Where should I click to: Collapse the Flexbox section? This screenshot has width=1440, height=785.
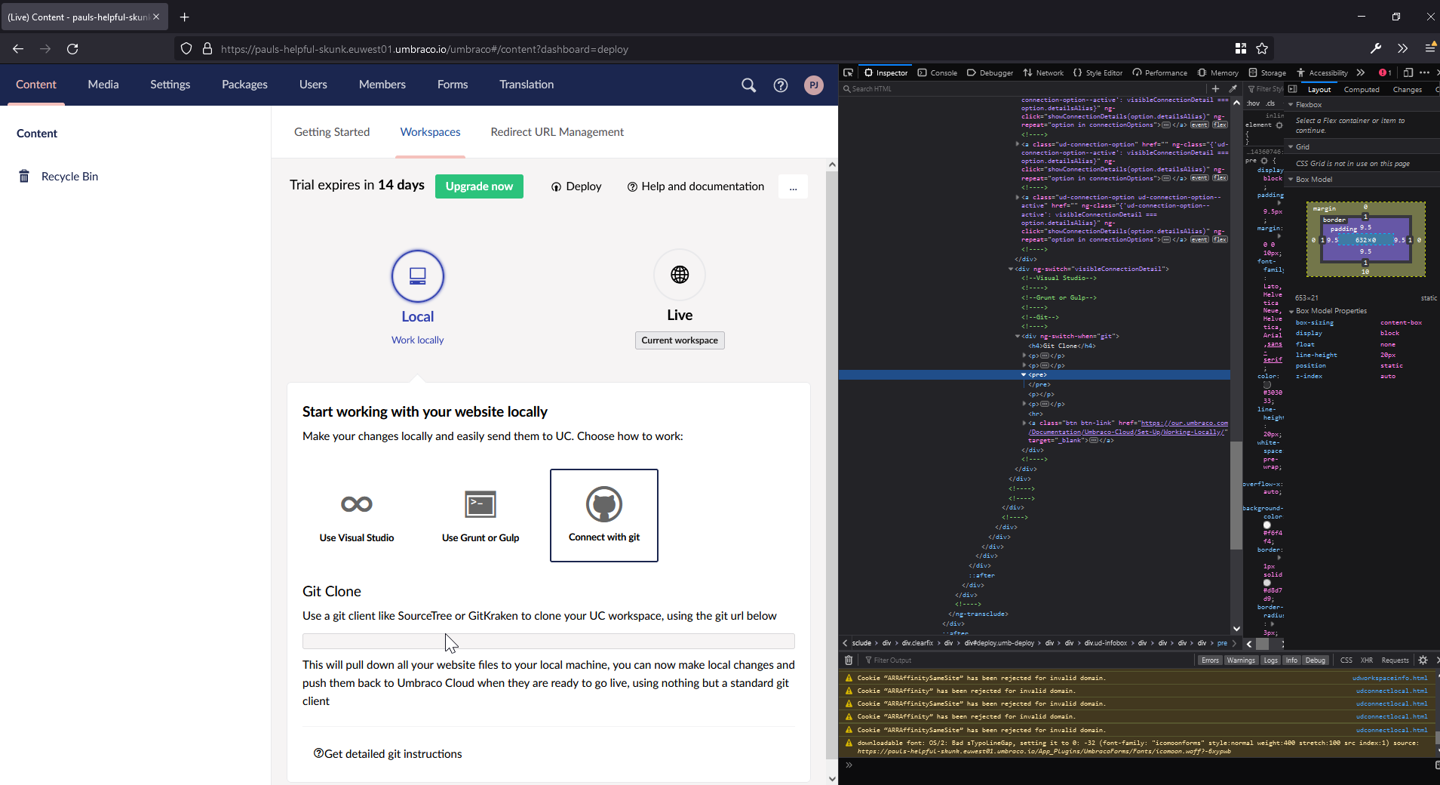1291,105
